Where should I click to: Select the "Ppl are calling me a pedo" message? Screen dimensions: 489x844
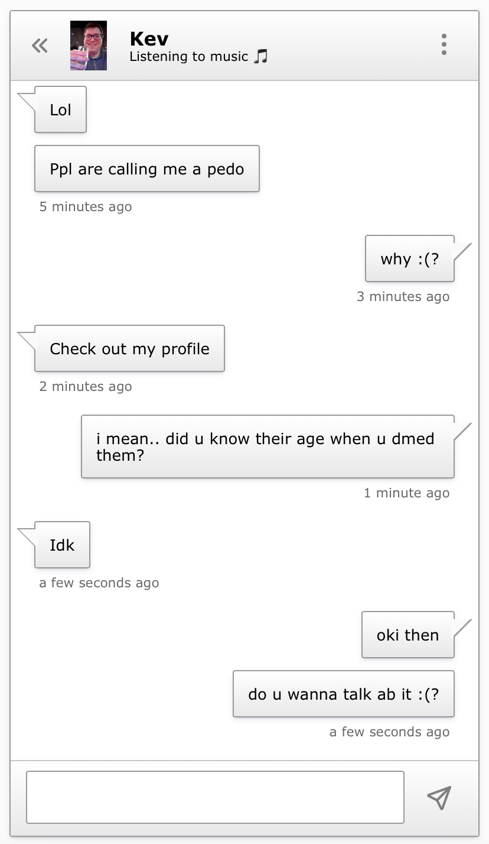coord(147,169)
